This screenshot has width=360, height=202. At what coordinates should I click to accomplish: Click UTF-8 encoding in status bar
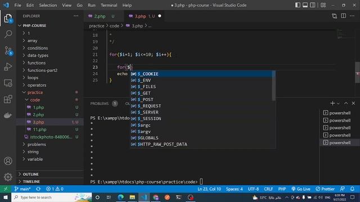click(x=253, y=189)
